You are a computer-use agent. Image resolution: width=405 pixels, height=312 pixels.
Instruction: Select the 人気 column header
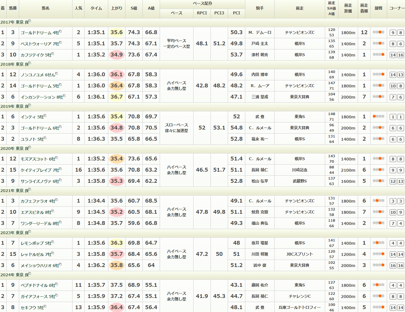coord(78,8)
